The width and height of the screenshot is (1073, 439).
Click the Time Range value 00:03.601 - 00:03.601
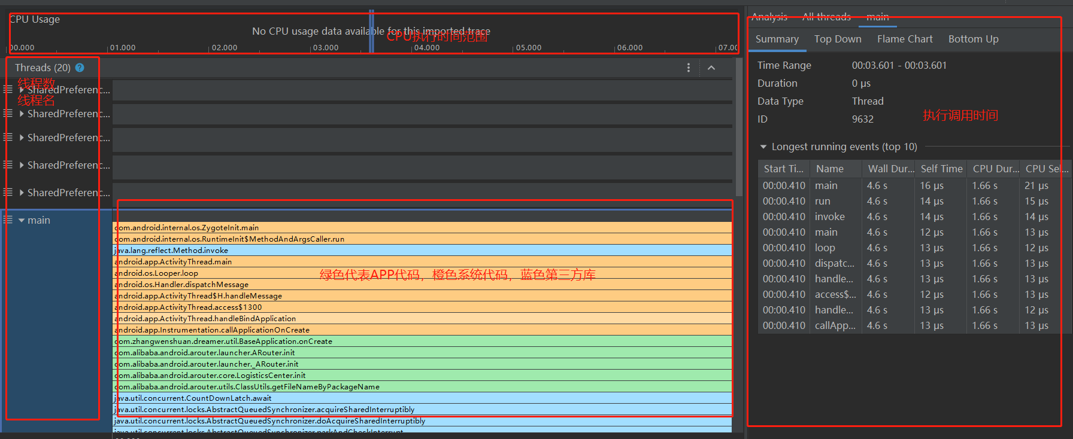(x=899, y=65)
